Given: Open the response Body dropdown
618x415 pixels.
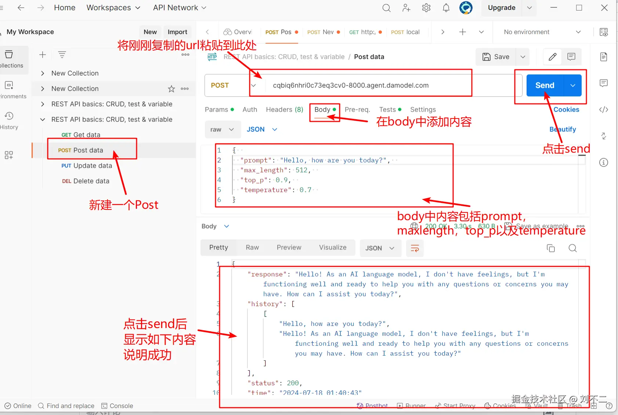Looking at the screenshot, I should point(215,226).
